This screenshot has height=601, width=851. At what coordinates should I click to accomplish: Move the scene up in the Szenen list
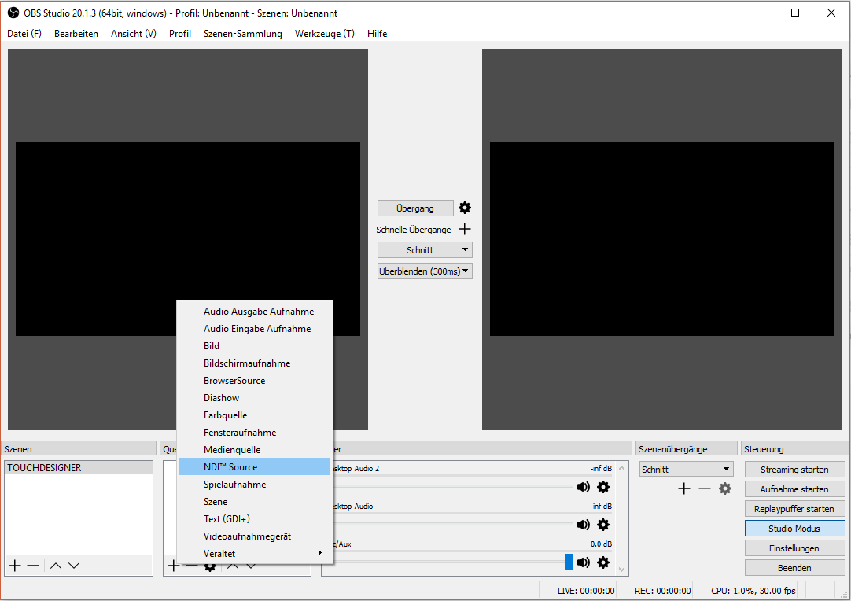[x=55, y=566]
